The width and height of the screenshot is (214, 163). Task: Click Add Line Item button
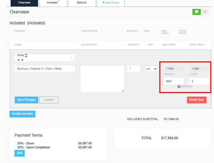click(x=23, y=114)
